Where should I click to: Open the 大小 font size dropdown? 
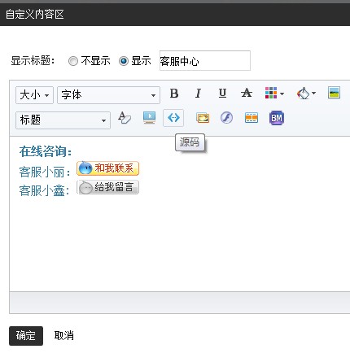pos(34,95)
